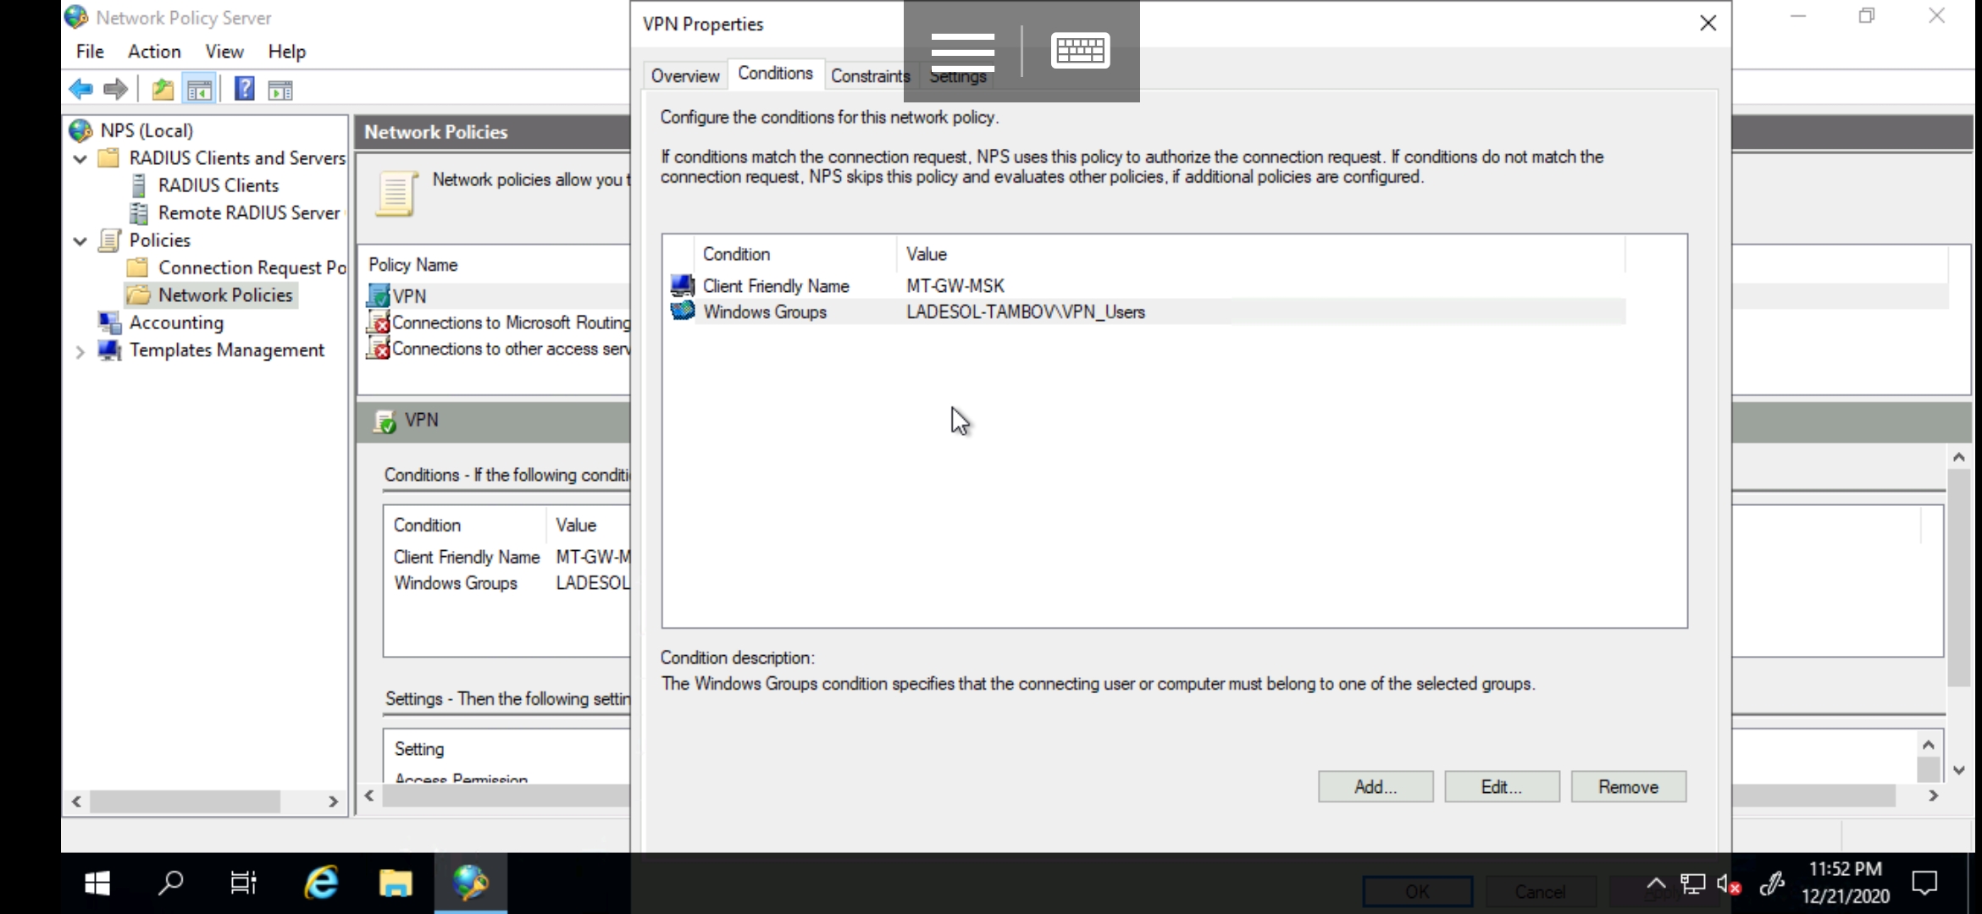Open Windows Start menu
The image size is (1982, 914).
pyautogui.click(x=97, y=884)
